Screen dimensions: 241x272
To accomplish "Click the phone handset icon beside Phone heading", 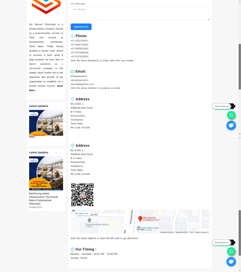I will pyautogui.click(x=73, y=36).
